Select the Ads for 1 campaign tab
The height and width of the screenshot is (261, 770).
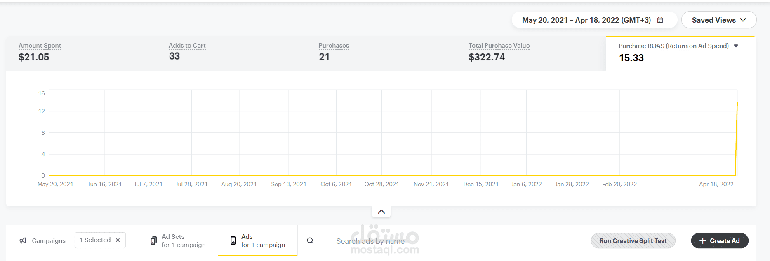pyautogui.click(x=263, y=240)
